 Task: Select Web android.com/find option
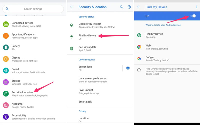click(156, 47)
